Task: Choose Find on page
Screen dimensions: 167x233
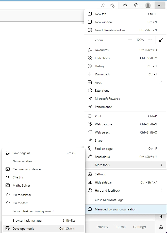Action: coord(125,148)
